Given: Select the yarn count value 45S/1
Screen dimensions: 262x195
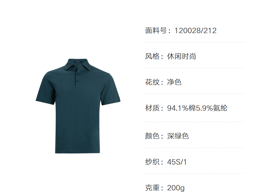Looking at the screenshot, I should coord(177,162).
